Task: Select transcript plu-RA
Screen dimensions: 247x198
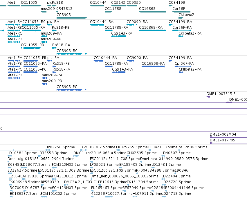Action: pyautogui.click(x=49, y=25)
